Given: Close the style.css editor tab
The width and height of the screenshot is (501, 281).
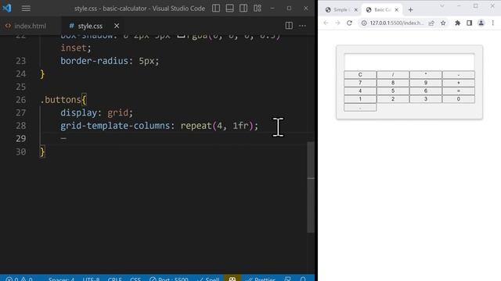Looking at the screenshot, I should (x=117, y=26).
